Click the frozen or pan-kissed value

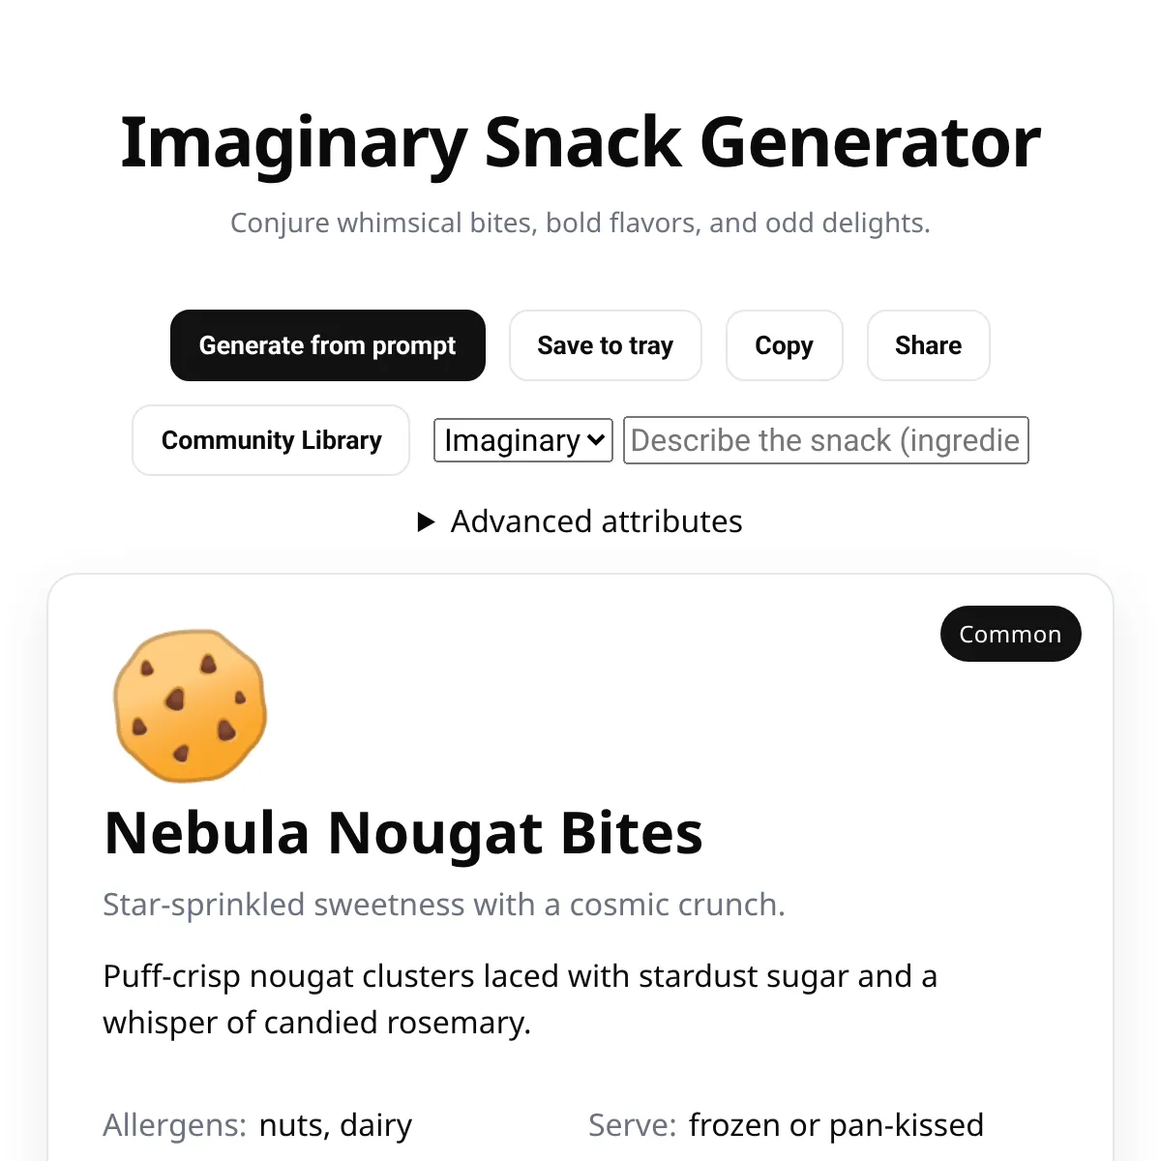pos(837,1125)
